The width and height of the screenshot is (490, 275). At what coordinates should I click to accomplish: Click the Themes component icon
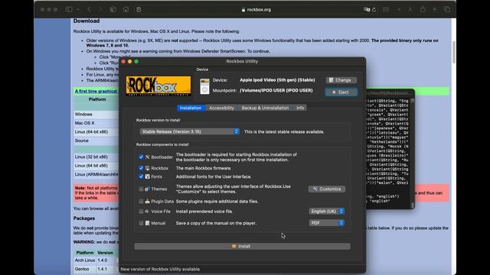pos(148,189)
